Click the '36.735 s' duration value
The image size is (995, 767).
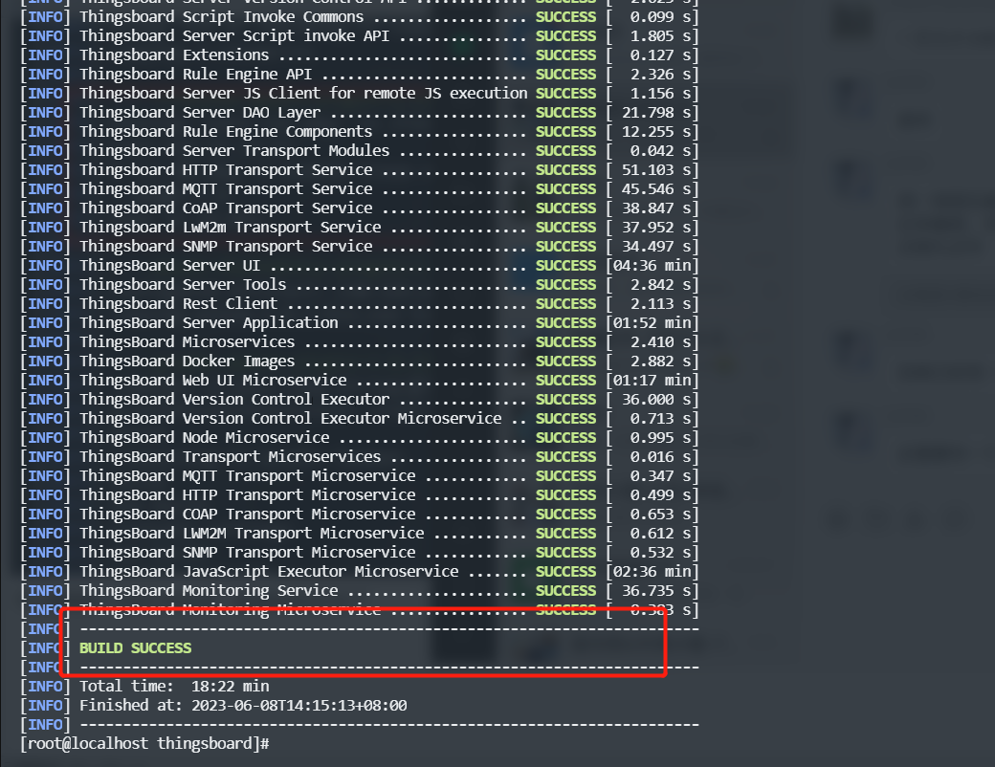point(656,591)
